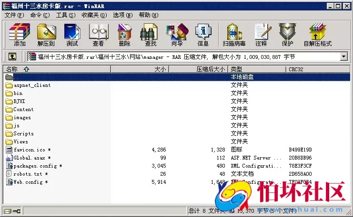Select the js folder

coord(12,126)
